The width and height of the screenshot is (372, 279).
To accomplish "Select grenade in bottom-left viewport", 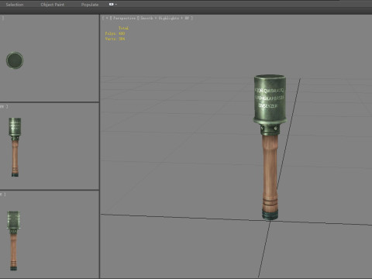I will pyautogui.click(x=13, y=241).
